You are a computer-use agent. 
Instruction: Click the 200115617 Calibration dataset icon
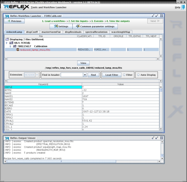[x=15, y=47]
